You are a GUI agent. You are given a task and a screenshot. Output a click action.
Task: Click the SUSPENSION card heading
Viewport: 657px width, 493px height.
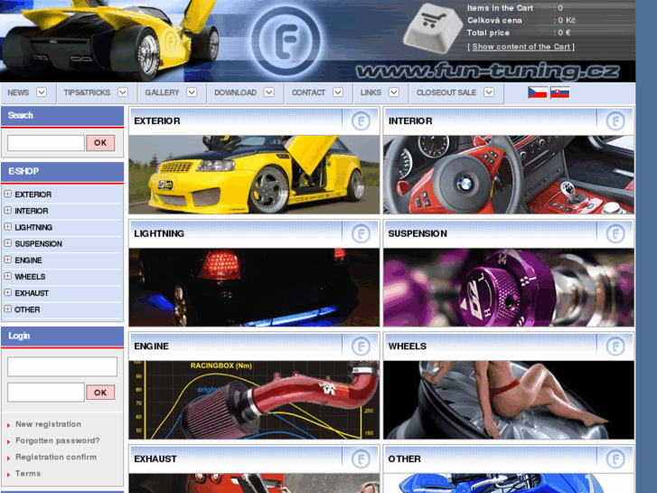coord(418,233)
